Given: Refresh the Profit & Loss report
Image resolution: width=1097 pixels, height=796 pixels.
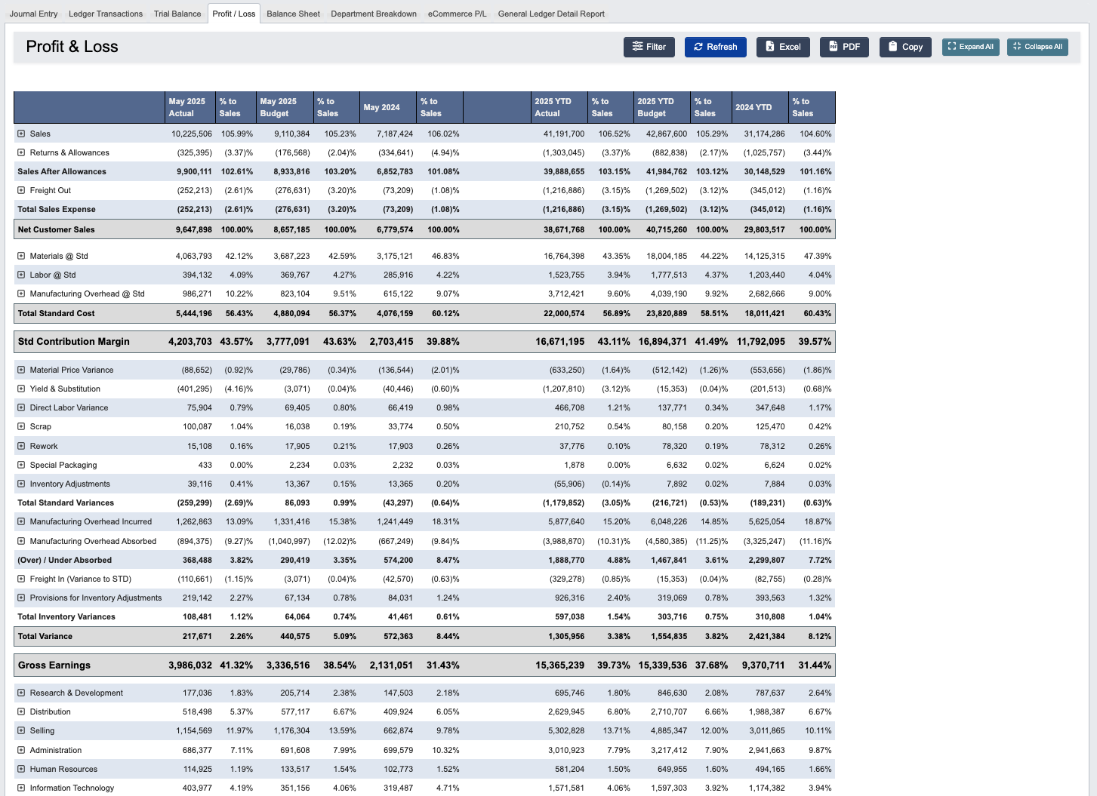Looking at the screenshot, I should tap(715, 47).
